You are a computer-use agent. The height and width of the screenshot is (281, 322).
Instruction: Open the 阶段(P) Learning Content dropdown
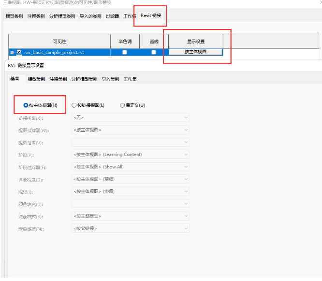tap(130, 155)
